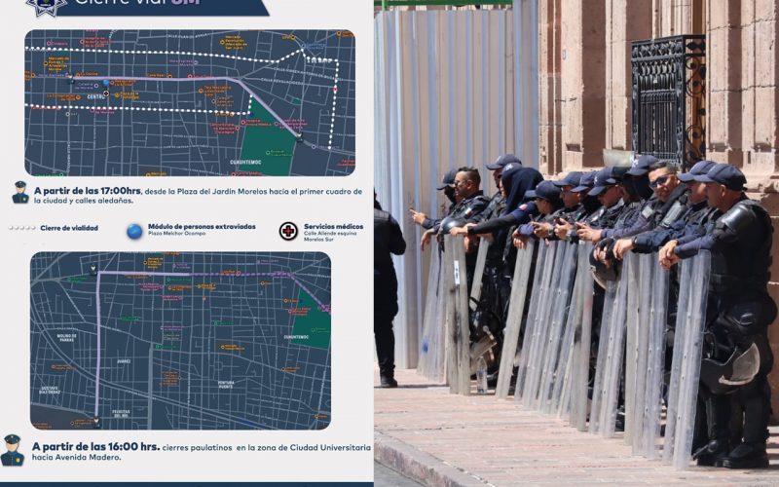The width and height of the screenshot is (779, 487).
Task: Click the Servicios médicos label text
Action: click(333, 227)
